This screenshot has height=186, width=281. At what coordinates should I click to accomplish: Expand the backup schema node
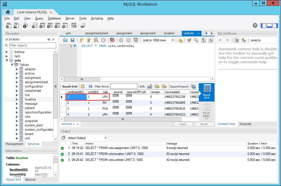pyautogui.click(x=7, y=52)
